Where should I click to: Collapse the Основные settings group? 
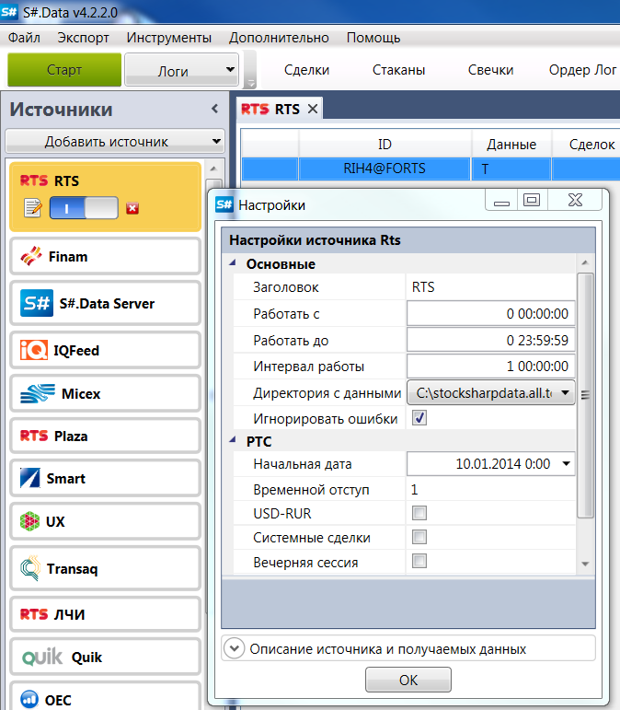[233, 262]
